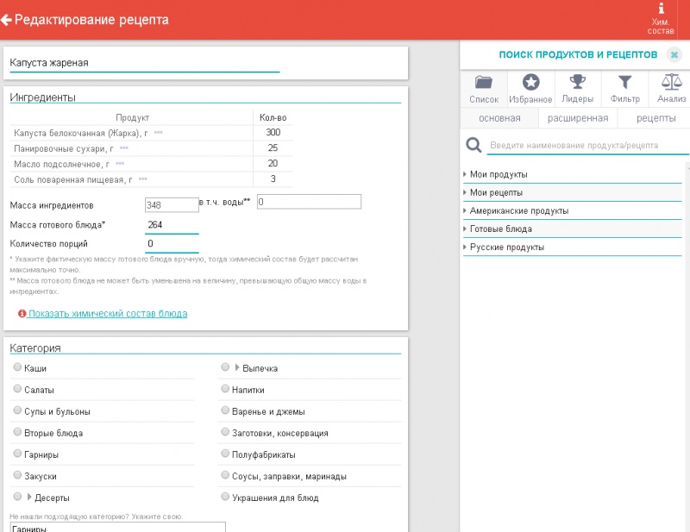Switch to the основная tab

pos(499,118)
